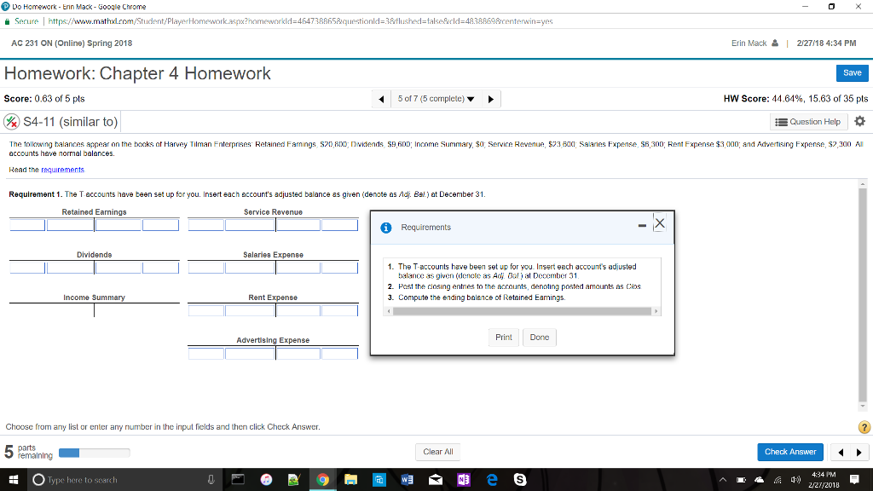Click the Clear All button
873x491 pixels.
[438, 452]
